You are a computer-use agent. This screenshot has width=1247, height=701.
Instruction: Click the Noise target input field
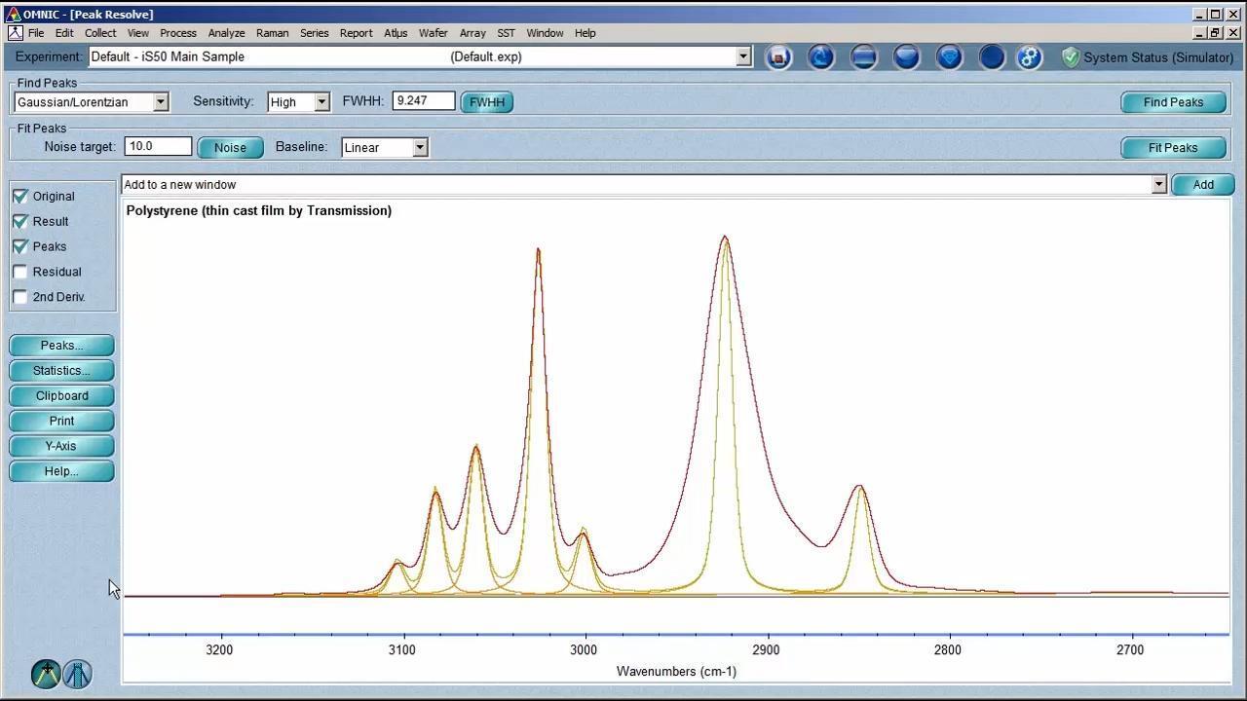pyautogui.click(x=158, y=147)
